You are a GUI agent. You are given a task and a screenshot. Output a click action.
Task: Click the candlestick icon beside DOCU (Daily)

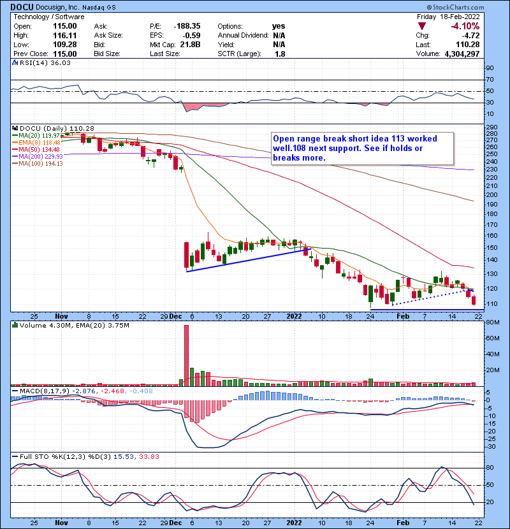[15, 129]
